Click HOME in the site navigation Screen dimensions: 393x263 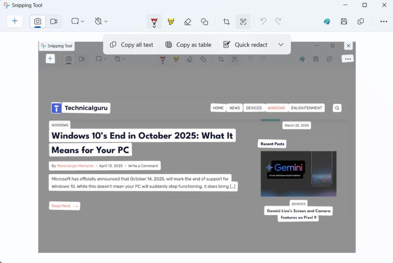(x=218, y=108)
